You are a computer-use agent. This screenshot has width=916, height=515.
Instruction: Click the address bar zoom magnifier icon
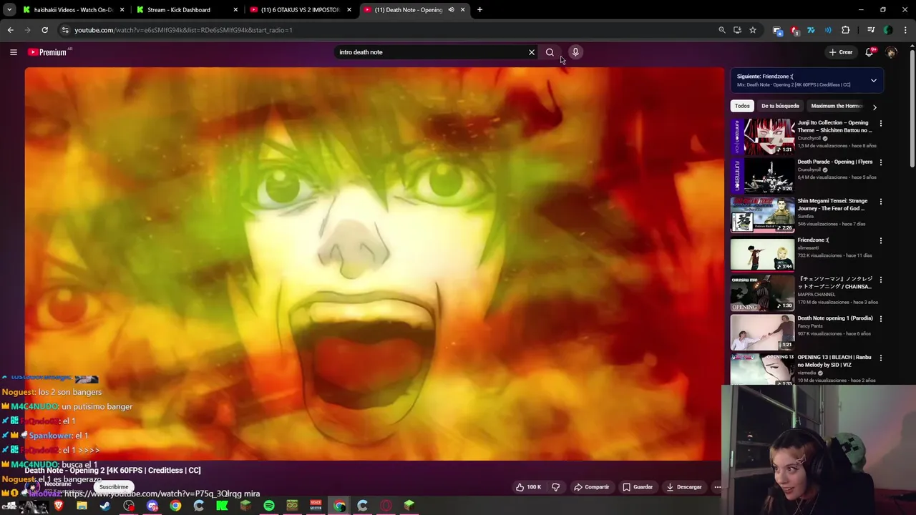click(722, 30)
